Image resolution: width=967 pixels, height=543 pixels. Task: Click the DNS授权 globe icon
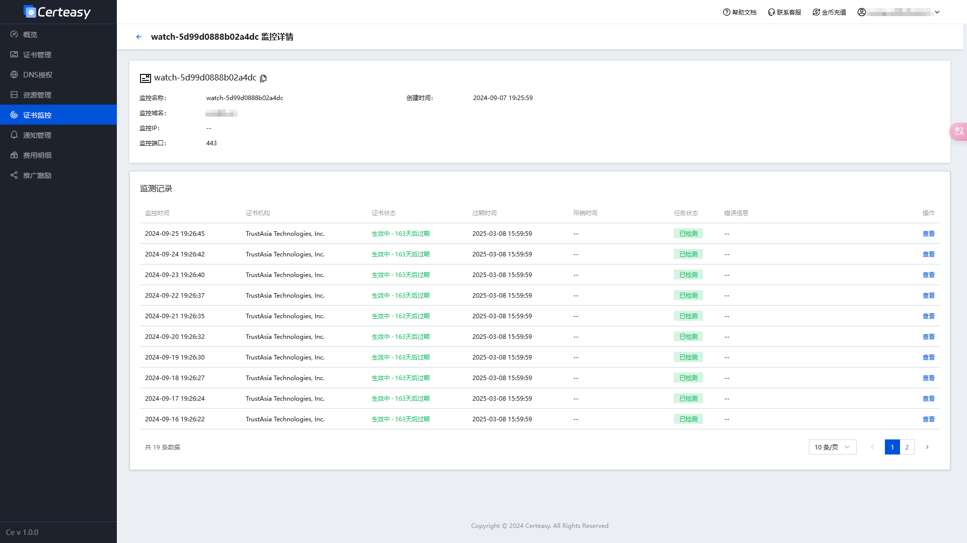point(14,74)
